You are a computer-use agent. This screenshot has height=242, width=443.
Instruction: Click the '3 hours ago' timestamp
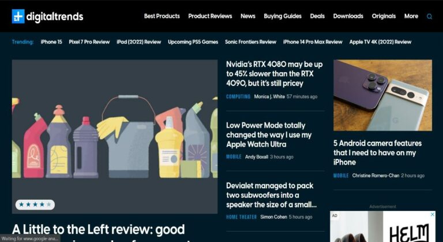coord(281,157)
